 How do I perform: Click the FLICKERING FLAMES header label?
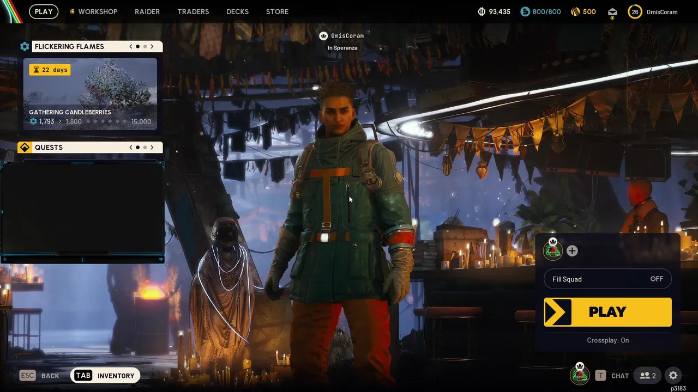click(69, 47)
